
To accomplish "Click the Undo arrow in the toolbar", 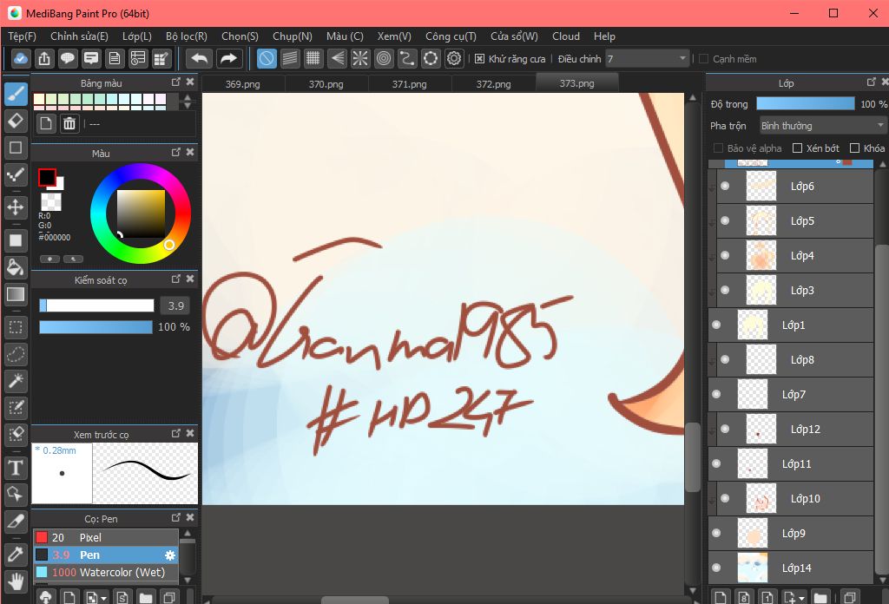I will coord(200,58).
